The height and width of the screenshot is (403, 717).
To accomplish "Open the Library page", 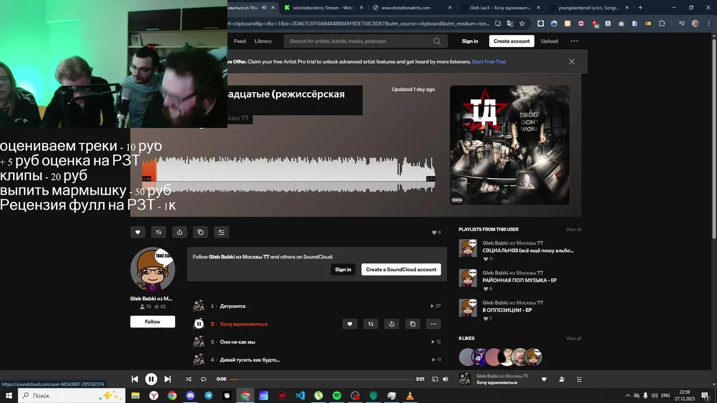I will tap(263, 41).
